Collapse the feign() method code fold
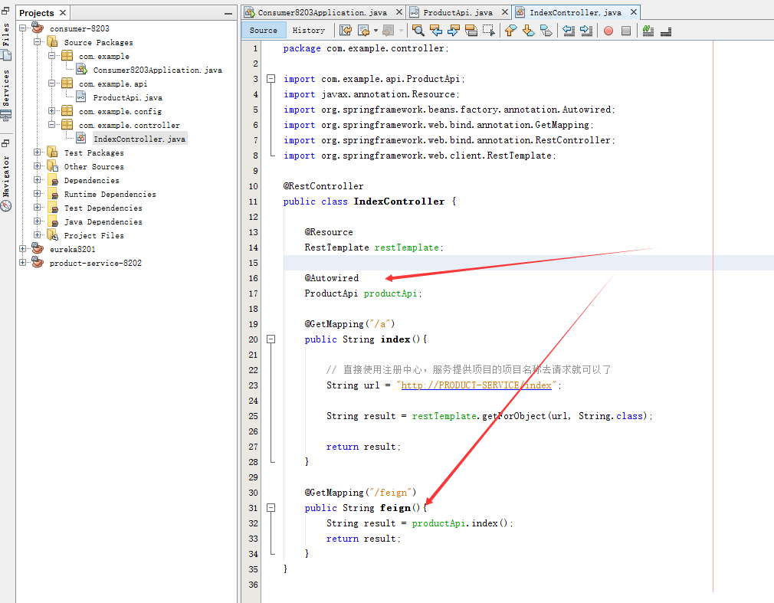 271,507
